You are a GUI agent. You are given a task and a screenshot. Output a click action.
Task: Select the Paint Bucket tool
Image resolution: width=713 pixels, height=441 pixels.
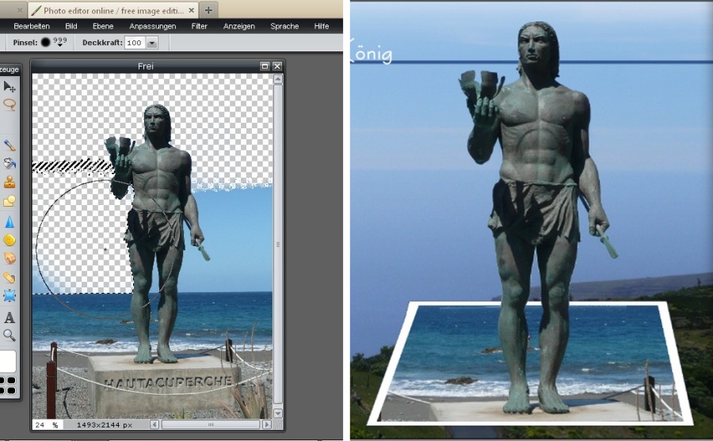(10, 164)
